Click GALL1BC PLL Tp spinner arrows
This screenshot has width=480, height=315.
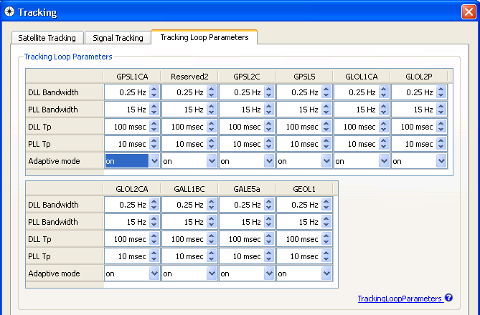(x=211, y=256)
